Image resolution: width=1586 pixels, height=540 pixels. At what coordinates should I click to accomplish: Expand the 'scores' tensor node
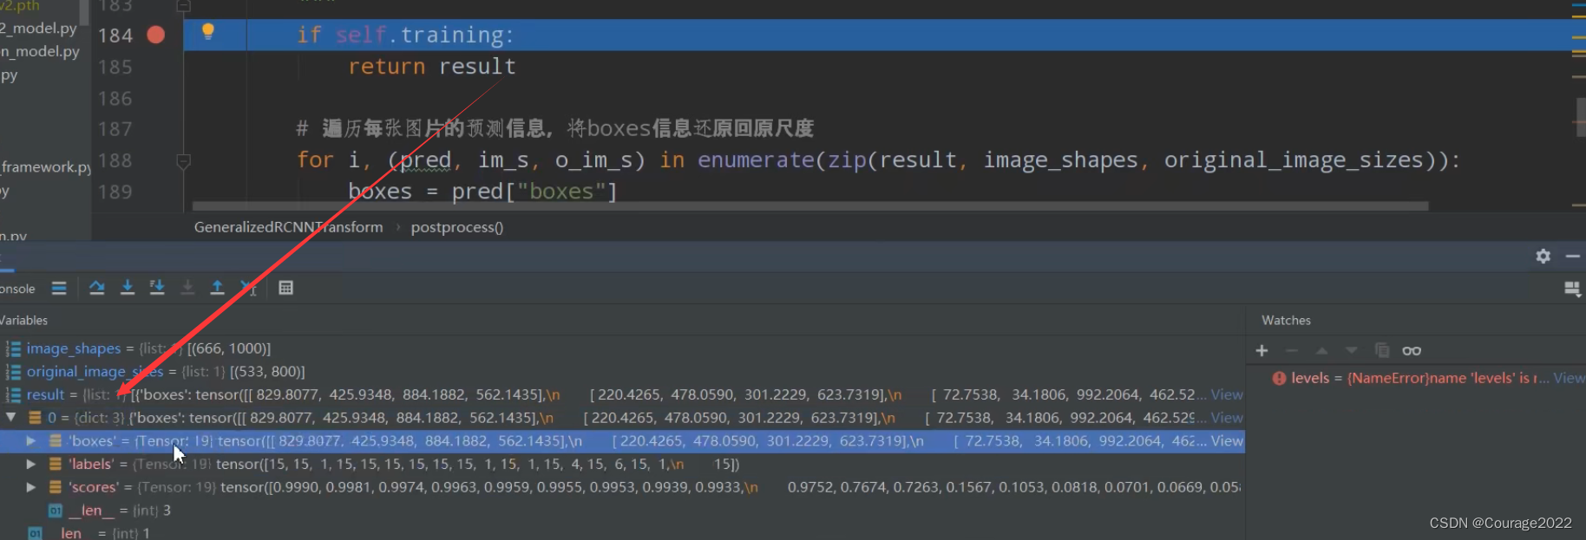31,487
